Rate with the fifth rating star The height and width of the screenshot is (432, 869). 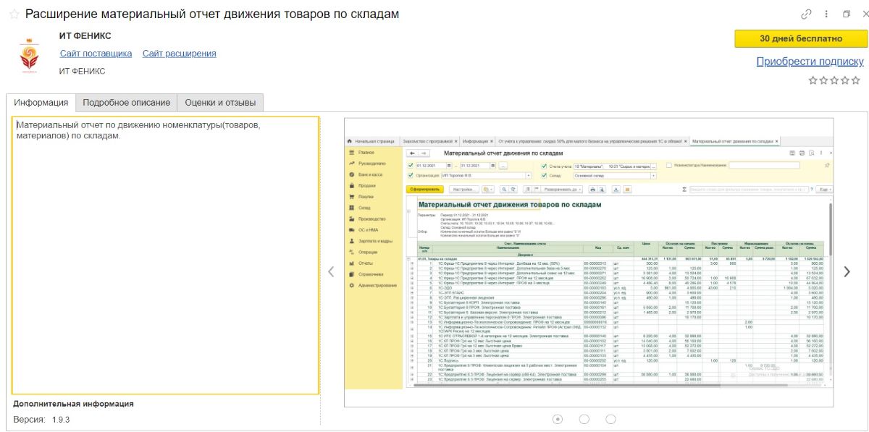[x=856, y=80]
